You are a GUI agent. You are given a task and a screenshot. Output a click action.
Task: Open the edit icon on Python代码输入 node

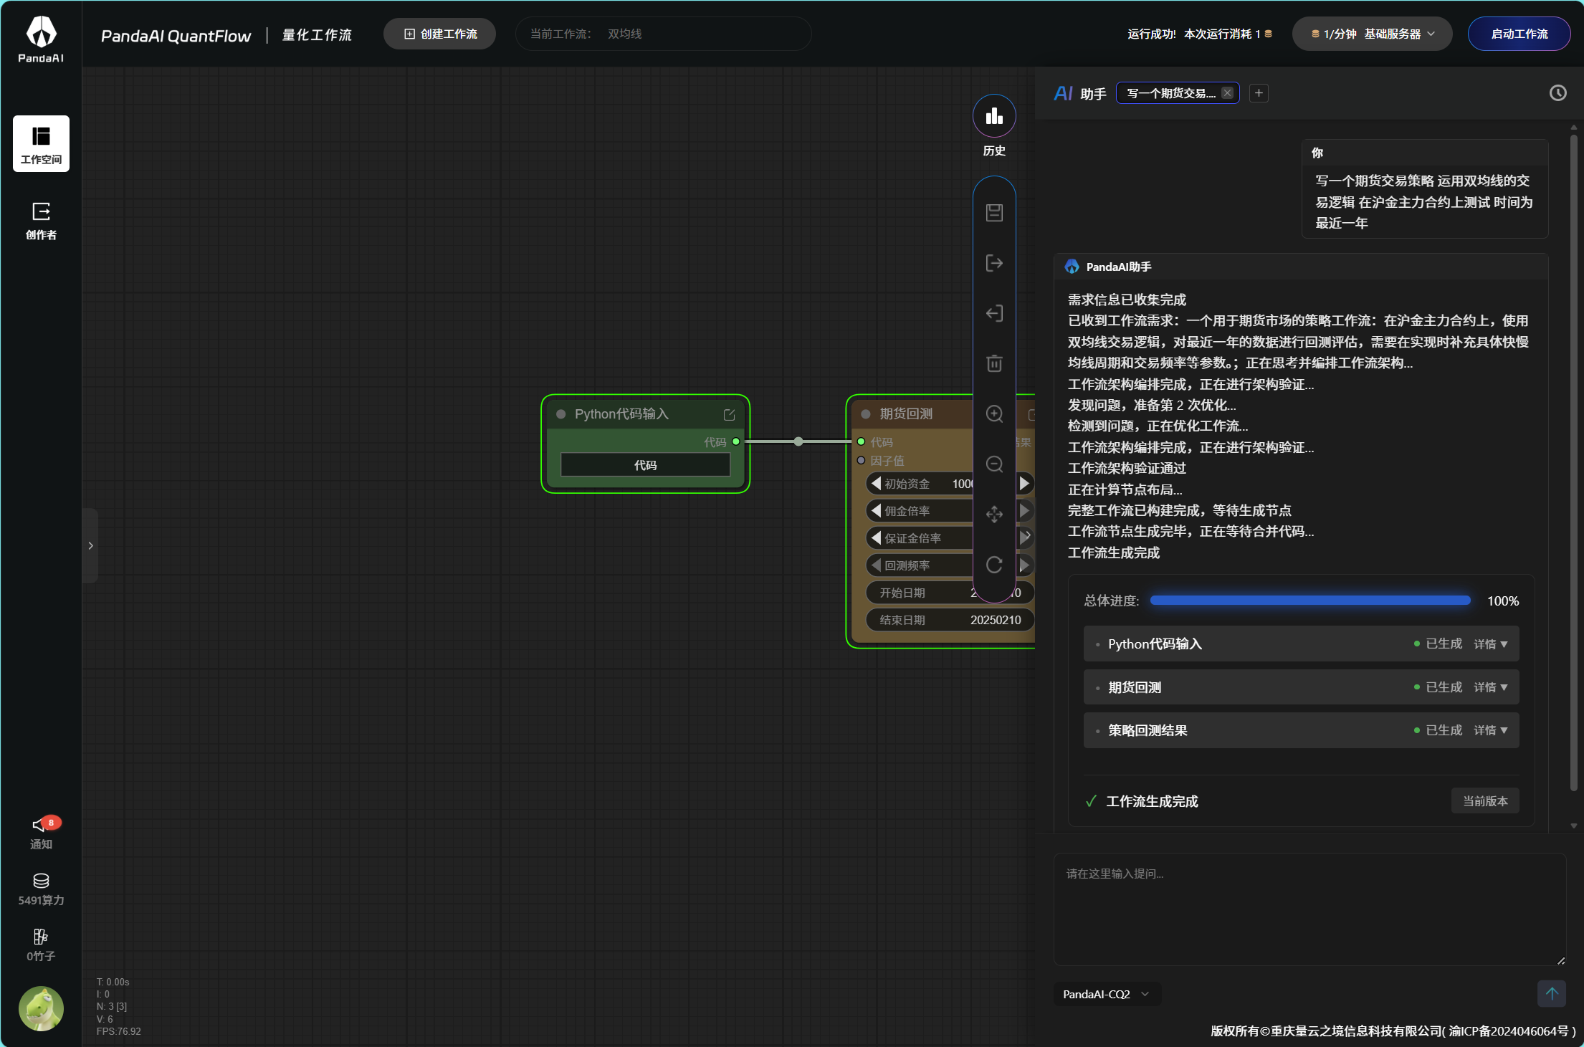(x=729, y=414)
